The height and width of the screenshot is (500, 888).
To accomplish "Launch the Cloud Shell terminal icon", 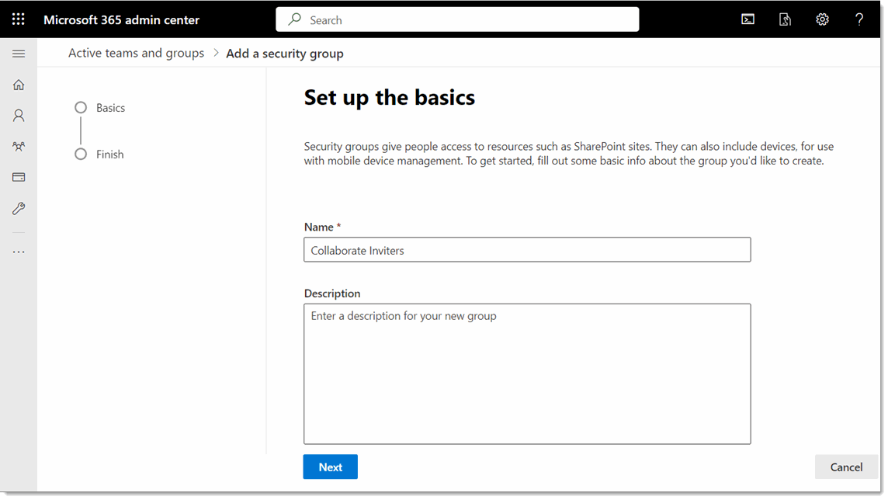I will point(748,19).
